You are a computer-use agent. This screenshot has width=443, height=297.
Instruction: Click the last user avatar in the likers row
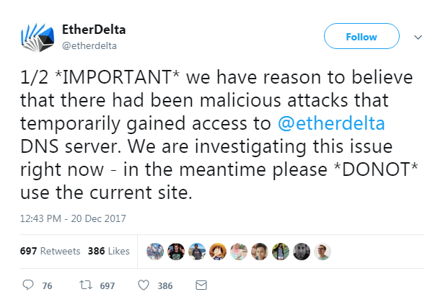(x=323, y=251)
